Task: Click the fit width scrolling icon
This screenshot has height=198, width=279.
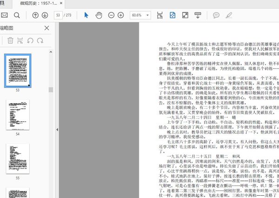Action: [160, 15]
